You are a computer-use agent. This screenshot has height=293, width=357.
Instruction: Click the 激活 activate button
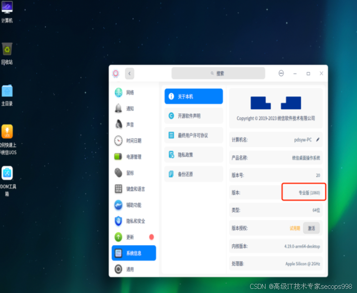pos(311,228)
